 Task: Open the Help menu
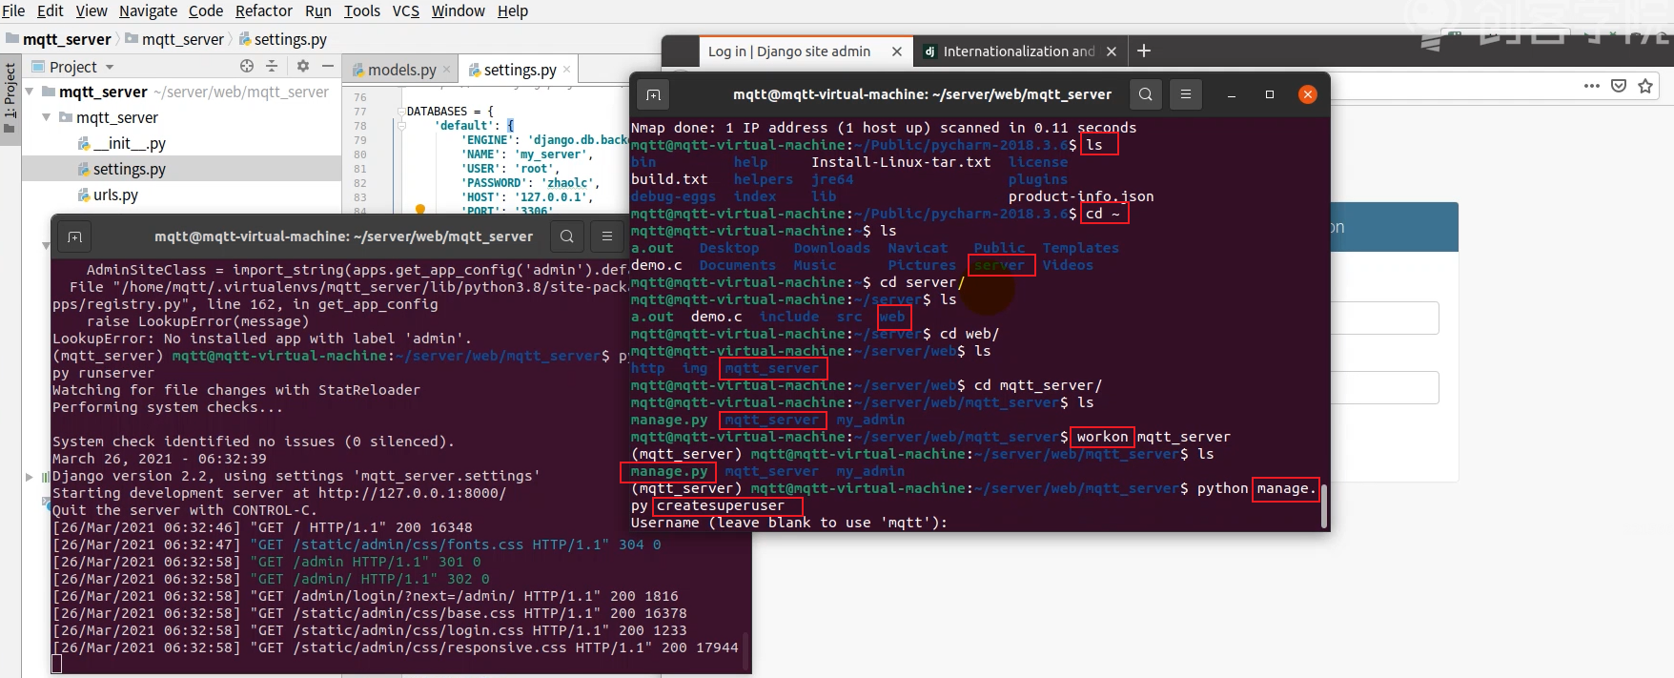coord(513,10)
